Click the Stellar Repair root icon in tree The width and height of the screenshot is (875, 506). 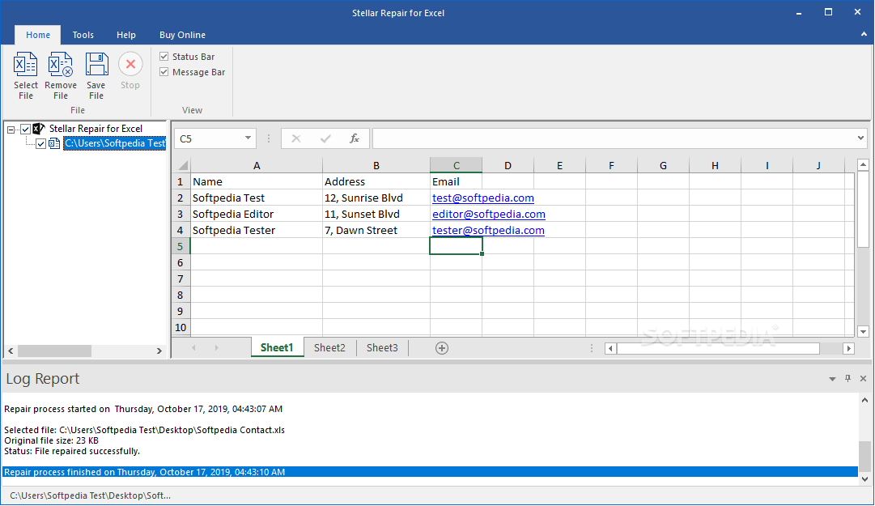point(39,129)
